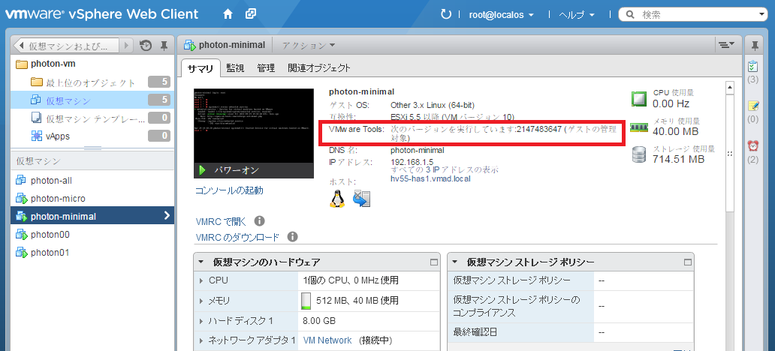Screen dimensions: 775x351
Task: Click the コンソールの起動 link
Action: point(229,190)
